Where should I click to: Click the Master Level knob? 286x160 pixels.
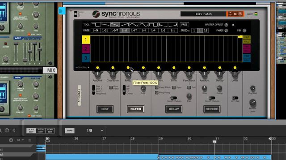point(252,103)
